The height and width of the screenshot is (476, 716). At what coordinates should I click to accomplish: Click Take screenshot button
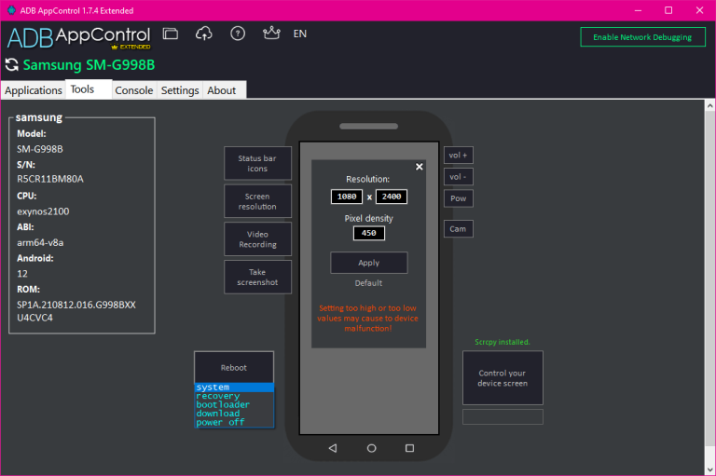click(257, 277)
